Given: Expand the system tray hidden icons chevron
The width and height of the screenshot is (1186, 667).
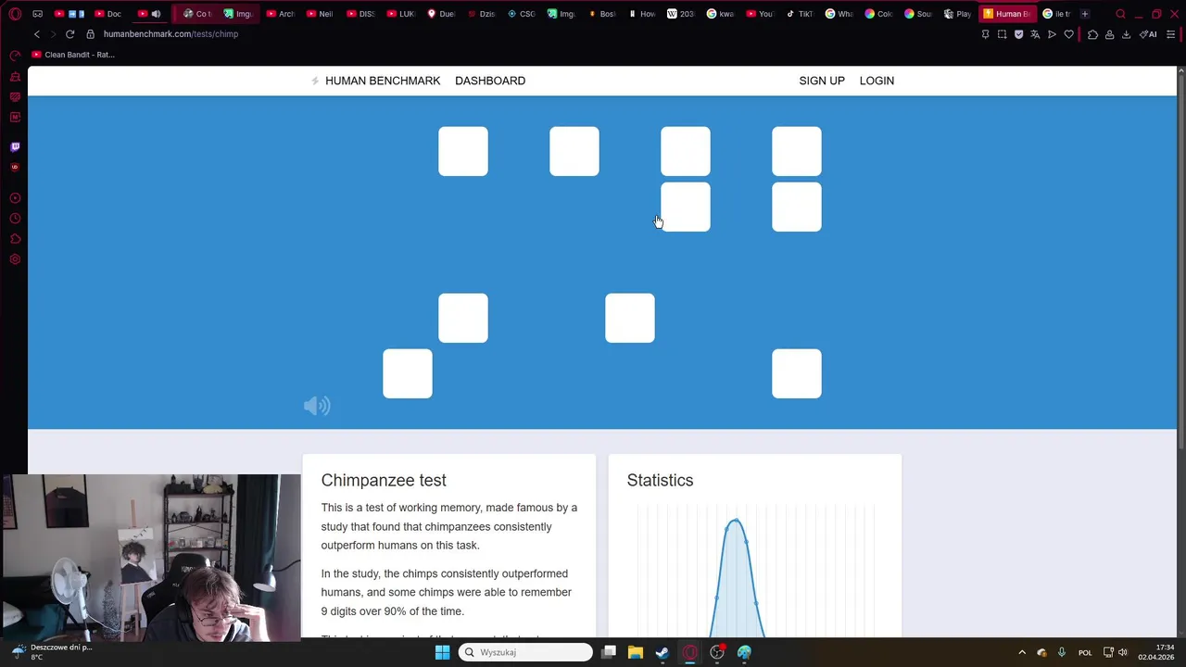Looking at the screenshot, I should (x=1022, y=652).
